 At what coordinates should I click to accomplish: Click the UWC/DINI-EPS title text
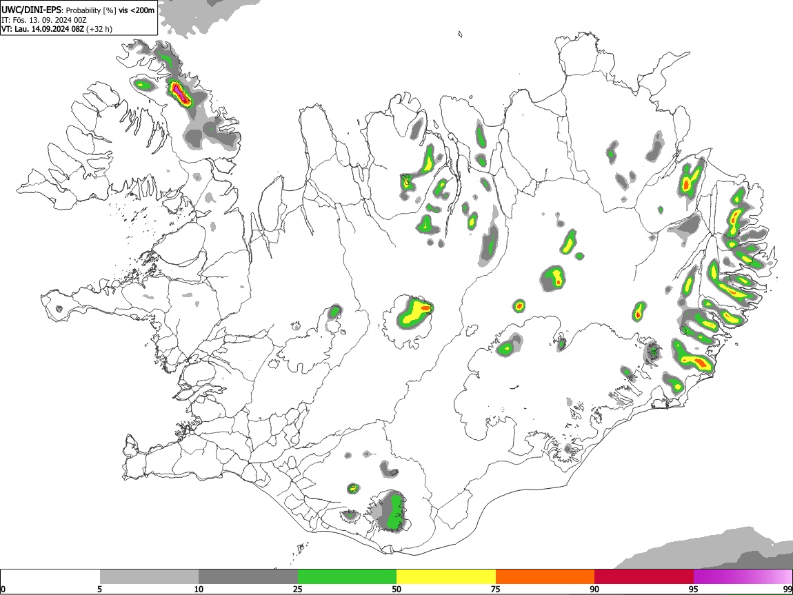click(31, 10)
